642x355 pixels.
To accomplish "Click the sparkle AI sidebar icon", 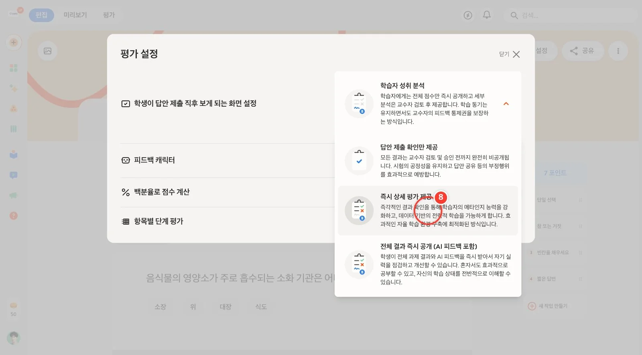I will 14,88.
